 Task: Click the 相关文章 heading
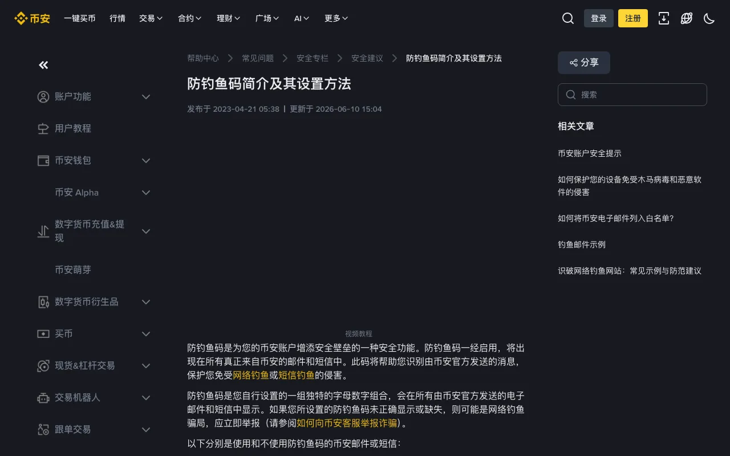pyautogui.click(x=576, y=126)
